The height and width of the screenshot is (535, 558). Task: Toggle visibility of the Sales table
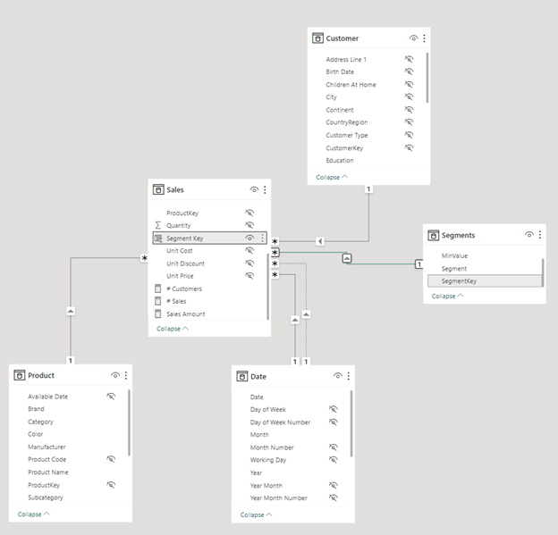click(254, 189)
